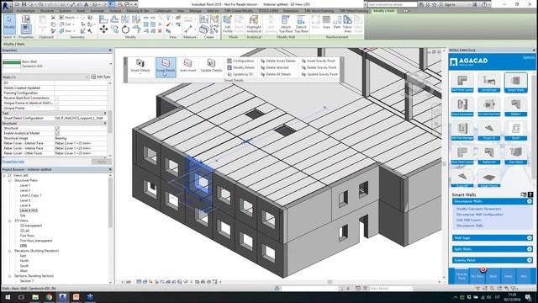Open the Smart Details tool
Viewport: 538px width, 303px height.
point(140,66)
